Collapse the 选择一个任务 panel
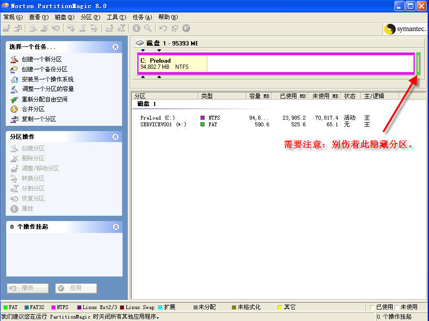Viewport: 429px width, 321px height. click(115, 47)
